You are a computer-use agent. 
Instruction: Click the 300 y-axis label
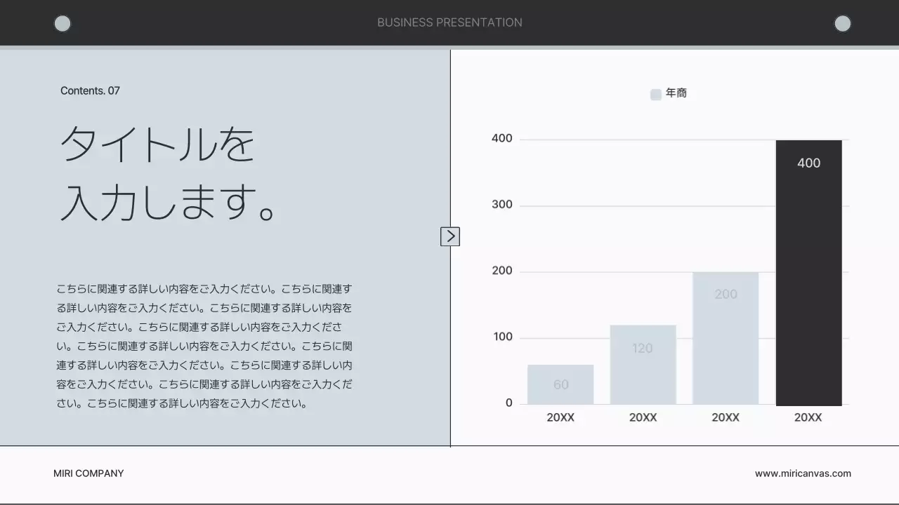point(502,205)
